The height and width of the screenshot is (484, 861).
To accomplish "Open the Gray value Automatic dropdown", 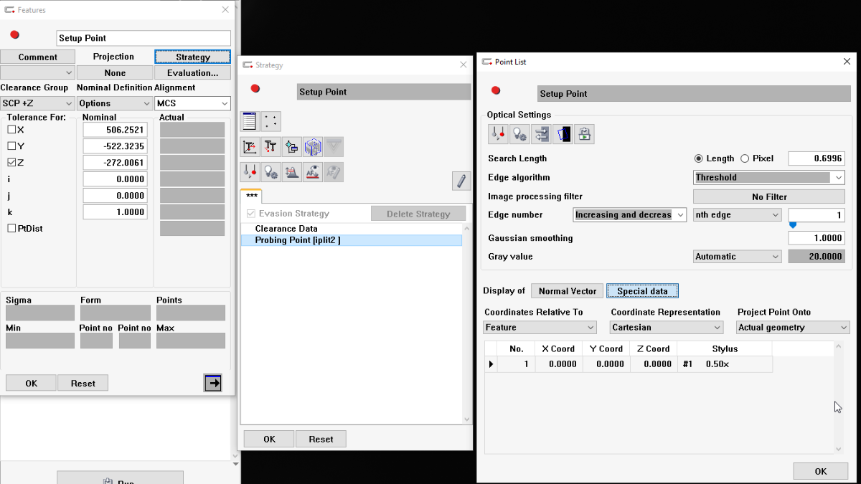I will (x=737, y=256).
